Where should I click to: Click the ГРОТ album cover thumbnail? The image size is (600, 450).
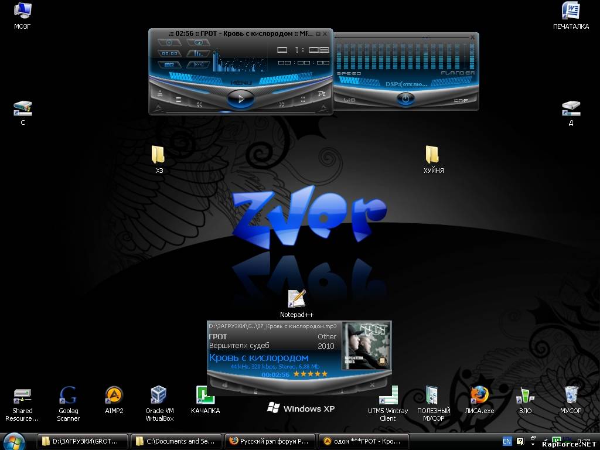click(366, 346)
